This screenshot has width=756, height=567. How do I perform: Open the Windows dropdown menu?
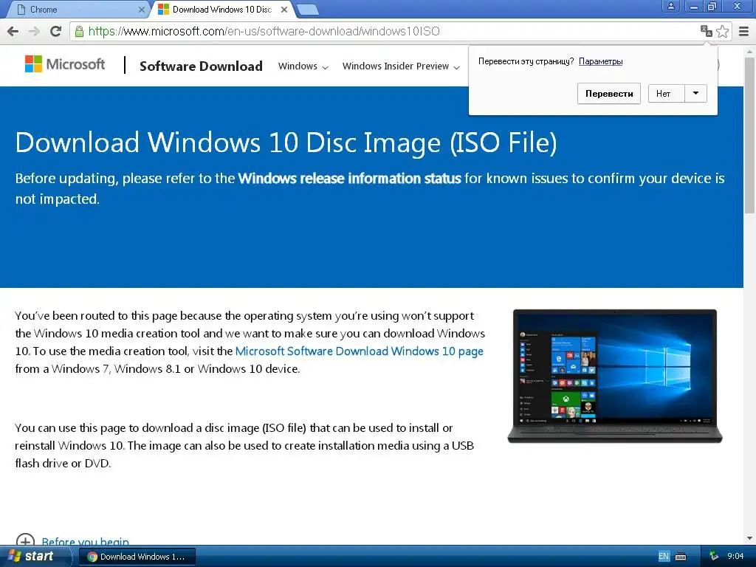[303, 66]
